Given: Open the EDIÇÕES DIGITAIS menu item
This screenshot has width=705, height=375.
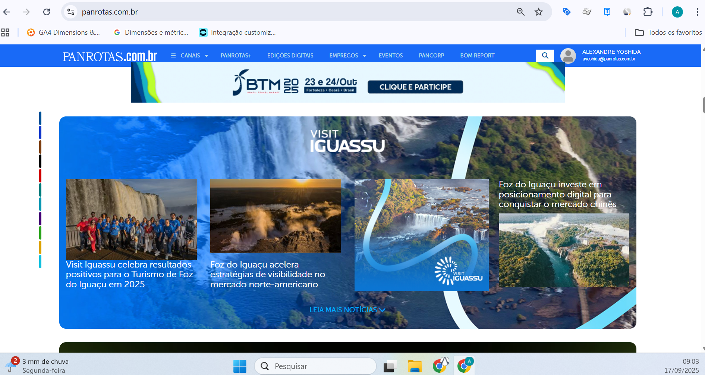Looking at the screenshot, I should click(290, 56).
